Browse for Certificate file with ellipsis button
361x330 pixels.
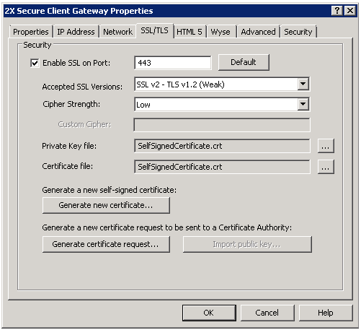pos(326,167)
